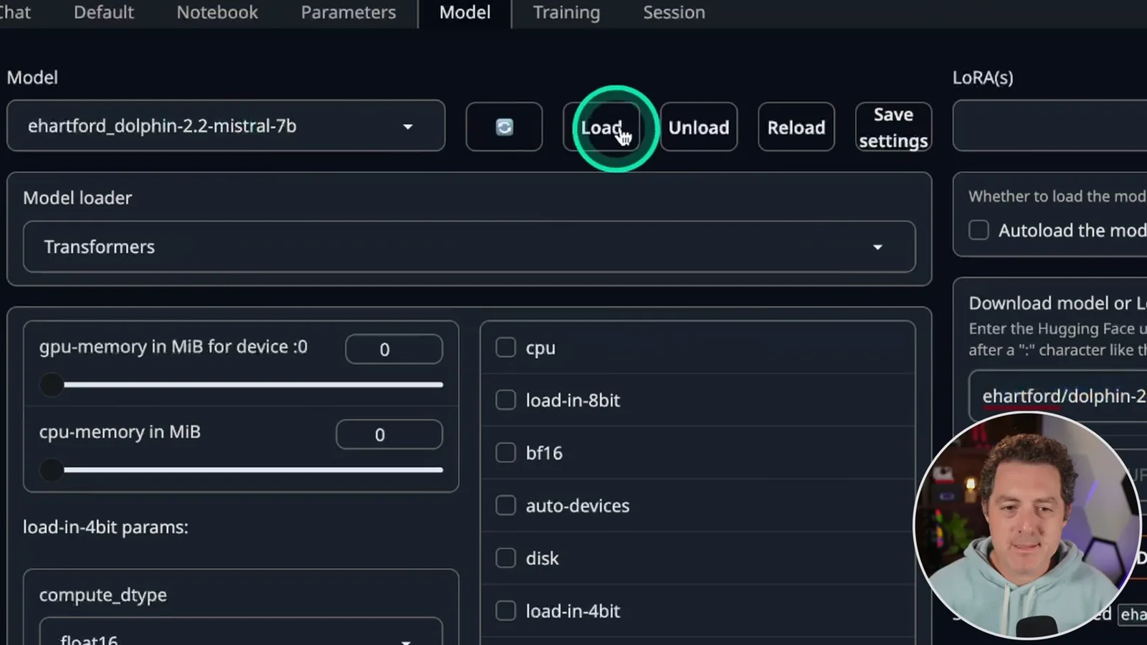
Task: Open the Model loader Transformers dropdown
Action: 469,247
